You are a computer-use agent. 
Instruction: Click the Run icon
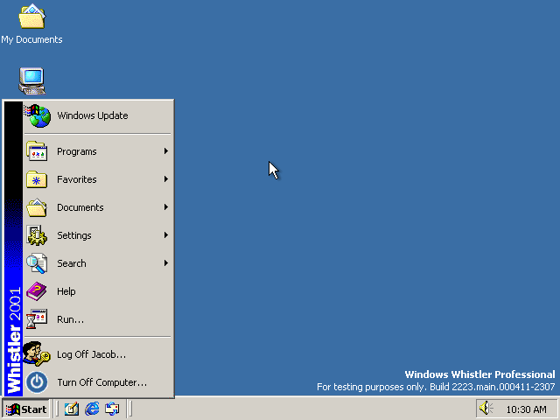click(x=37, y=319)
